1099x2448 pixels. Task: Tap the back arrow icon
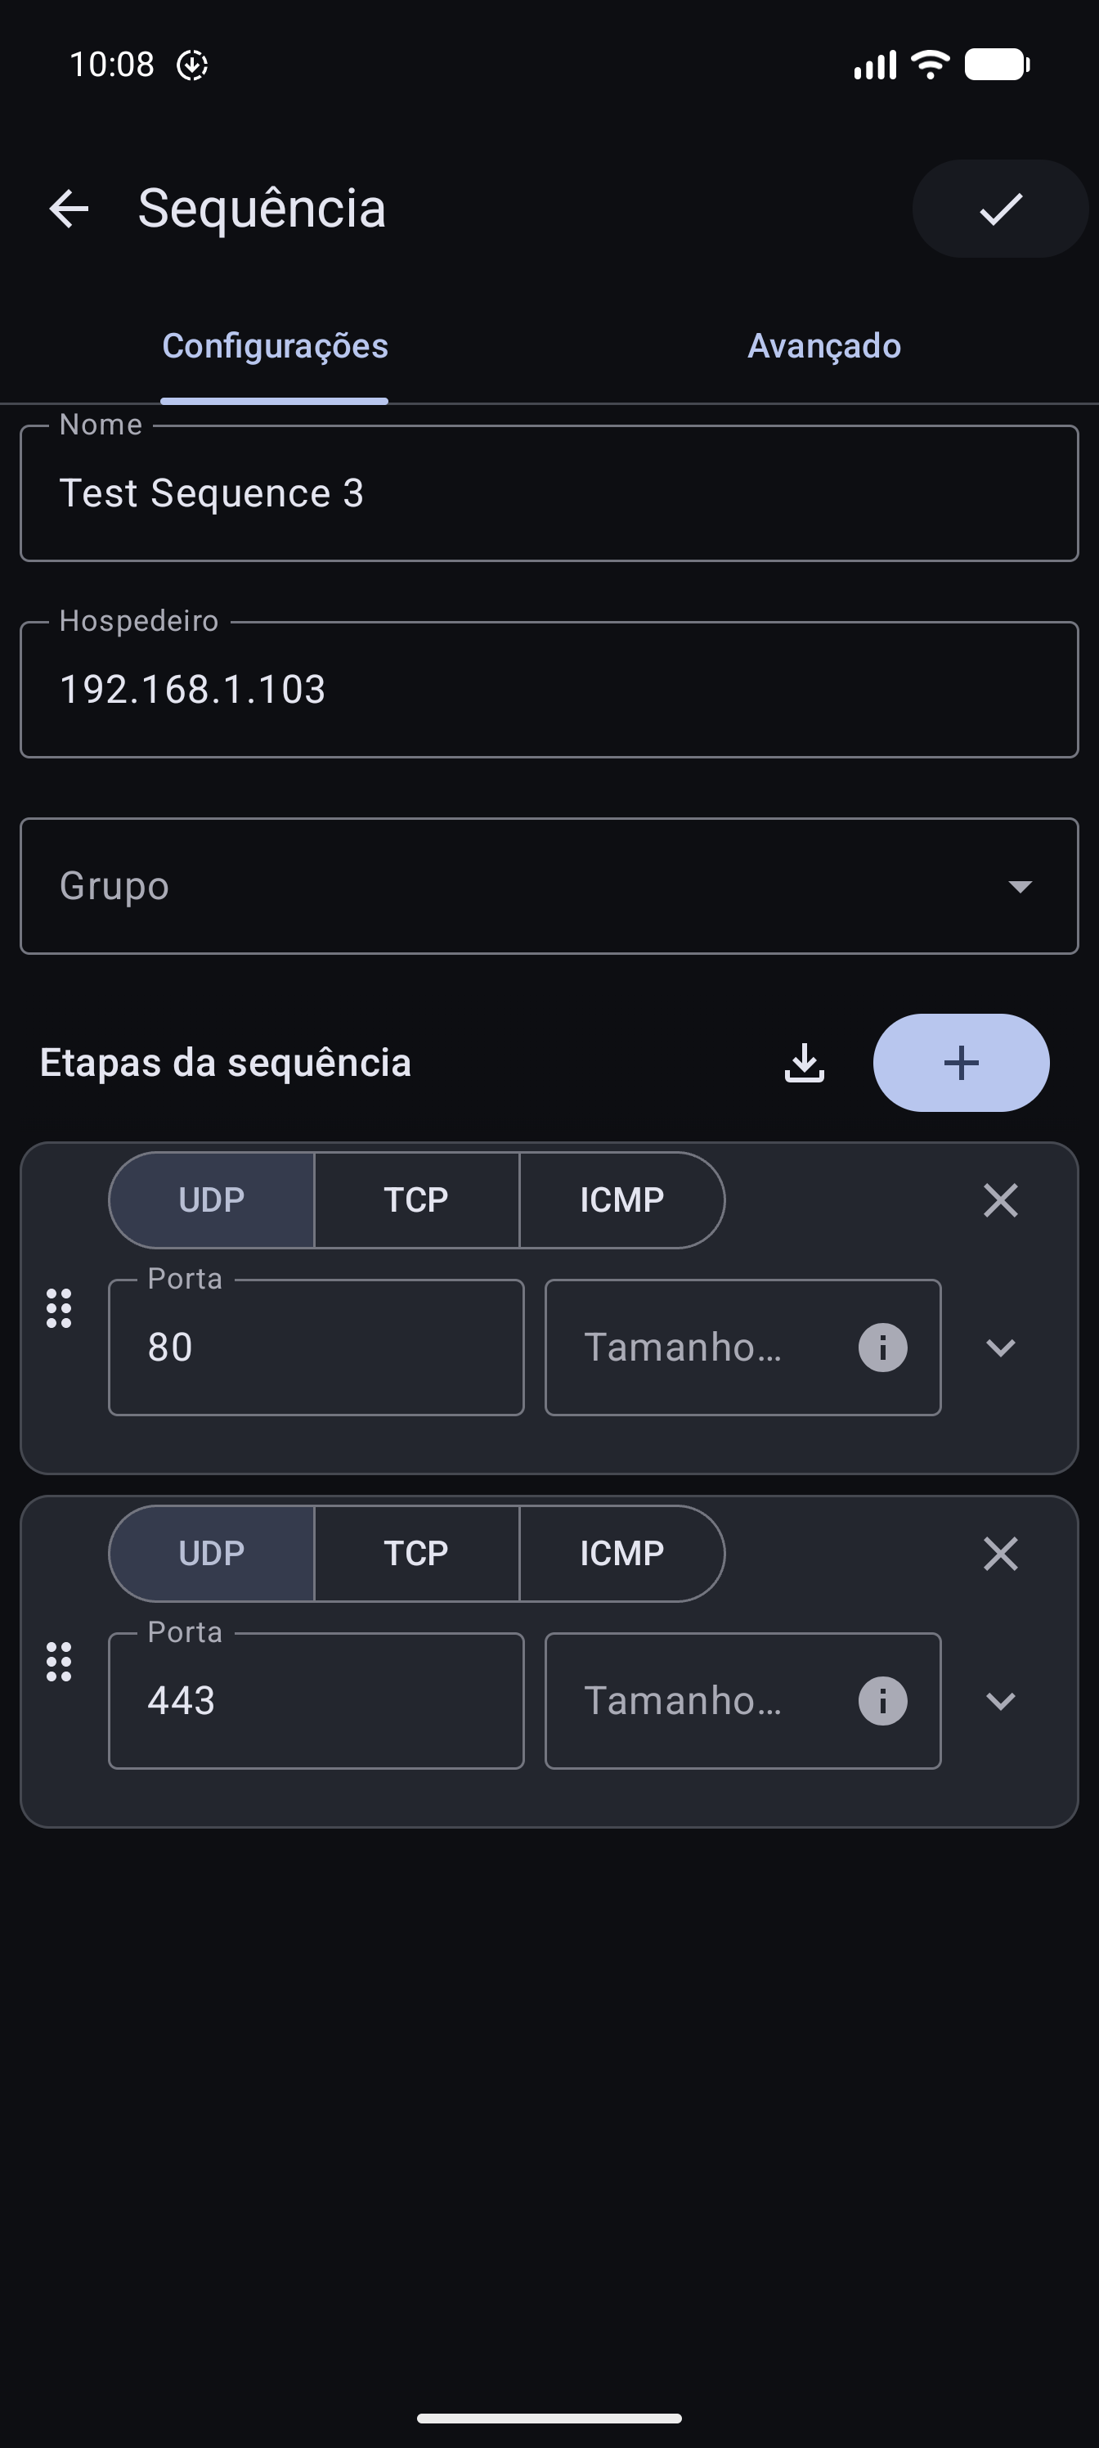(x=69, y=208)
